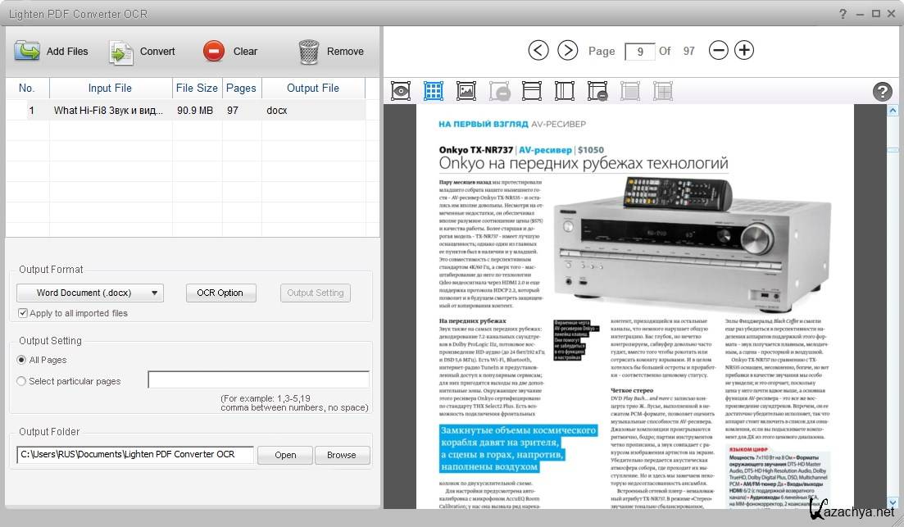Viewport: 904px width, 527px height.
Task: Zoom out with the minus icon
Action: [718, 50]
